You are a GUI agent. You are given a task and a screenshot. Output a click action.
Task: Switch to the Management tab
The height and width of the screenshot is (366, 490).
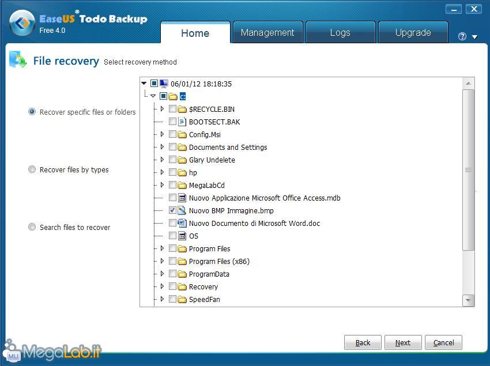(267, 33)
